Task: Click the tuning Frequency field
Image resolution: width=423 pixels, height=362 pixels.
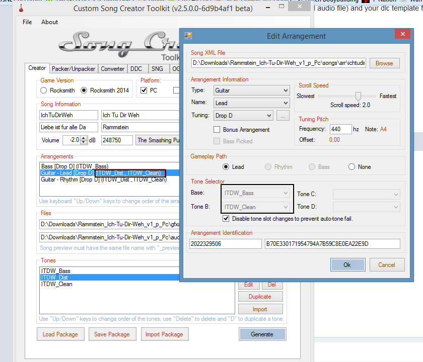Action: (x=341, y=129)
